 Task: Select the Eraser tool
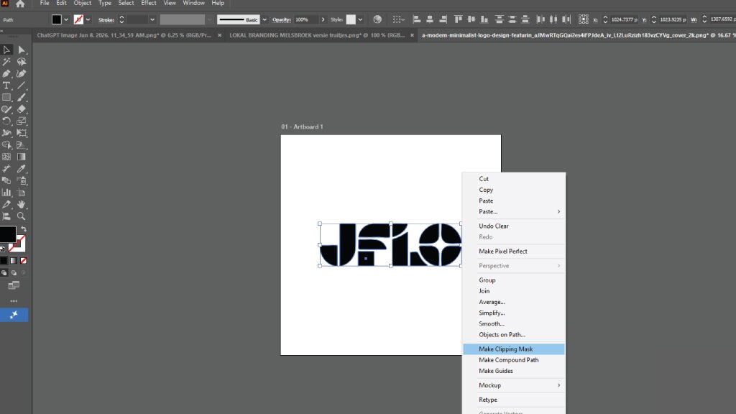pyautogui.click(x=21, y=109)
